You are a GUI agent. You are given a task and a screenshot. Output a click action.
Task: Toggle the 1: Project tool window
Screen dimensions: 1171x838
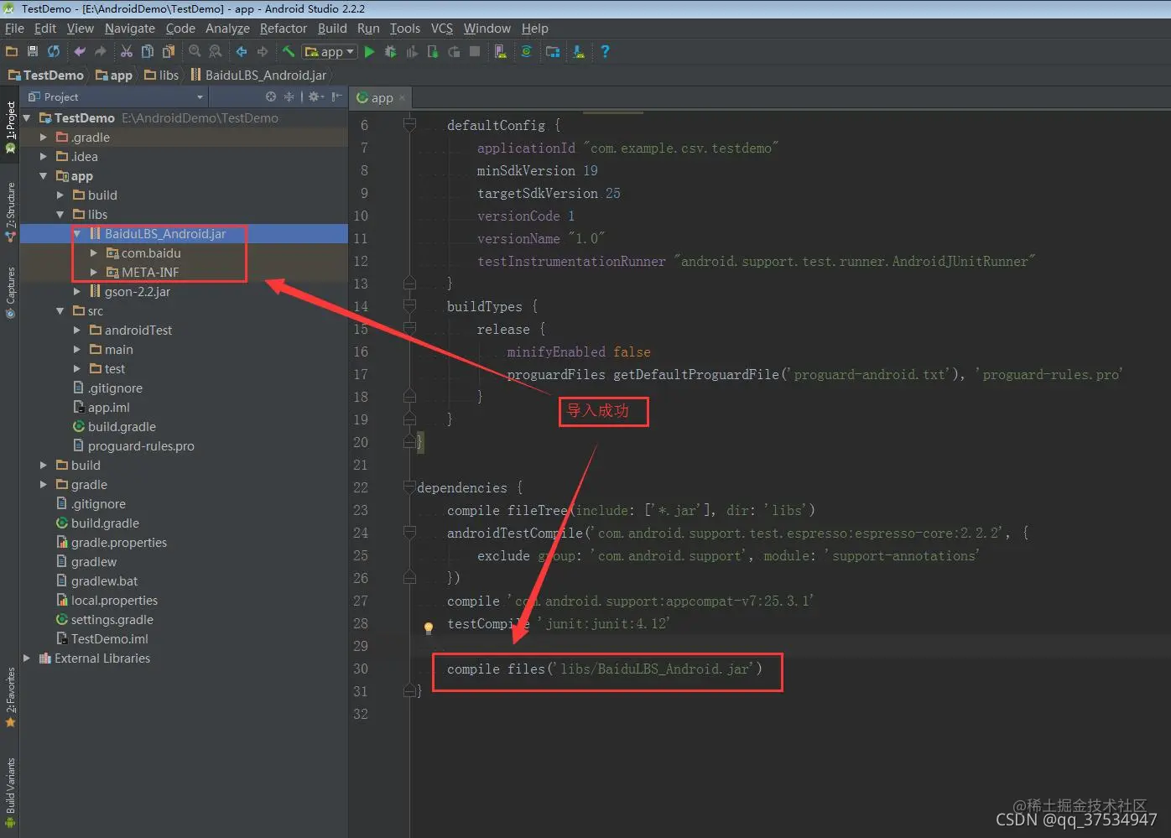point(10,128)
